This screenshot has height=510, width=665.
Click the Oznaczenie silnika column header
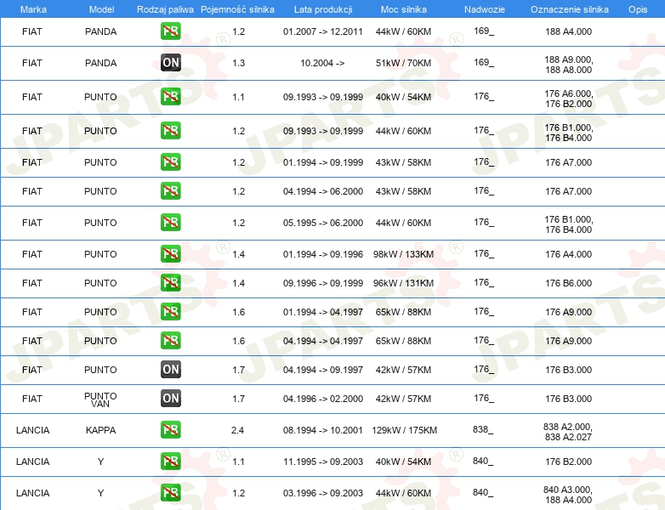[569, 9]
